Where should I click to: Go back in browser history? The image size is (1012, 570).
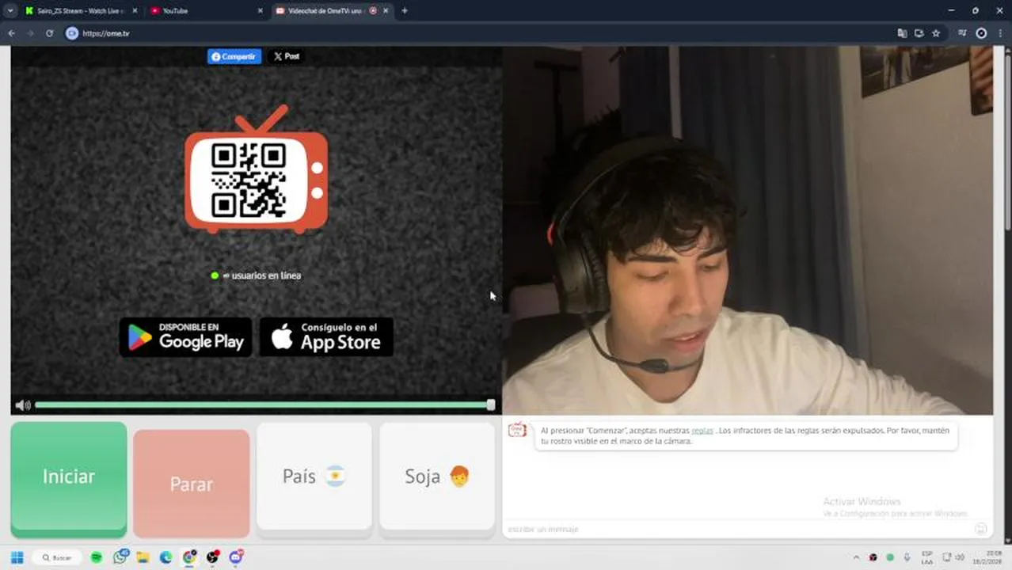point(11,33)
